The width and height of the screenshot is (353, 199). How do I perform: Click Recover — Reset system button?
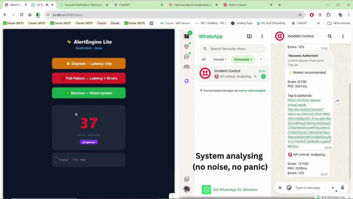[x=89, y=93]
